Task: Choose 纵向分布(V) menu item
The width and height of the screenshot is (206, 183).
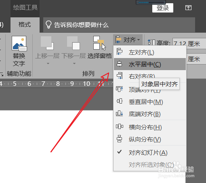Action: [x=150, y=139]
